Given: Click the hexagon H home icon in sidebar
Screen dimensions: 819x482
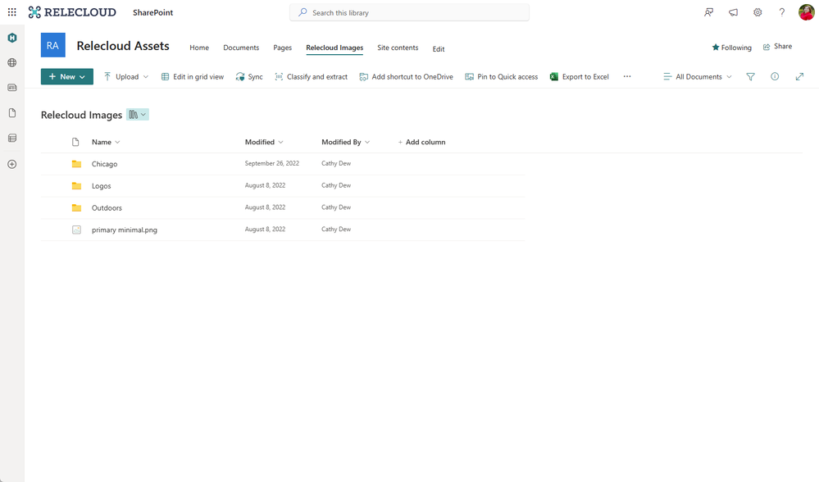Looking at the screenshot, I should tap(12, 38).
